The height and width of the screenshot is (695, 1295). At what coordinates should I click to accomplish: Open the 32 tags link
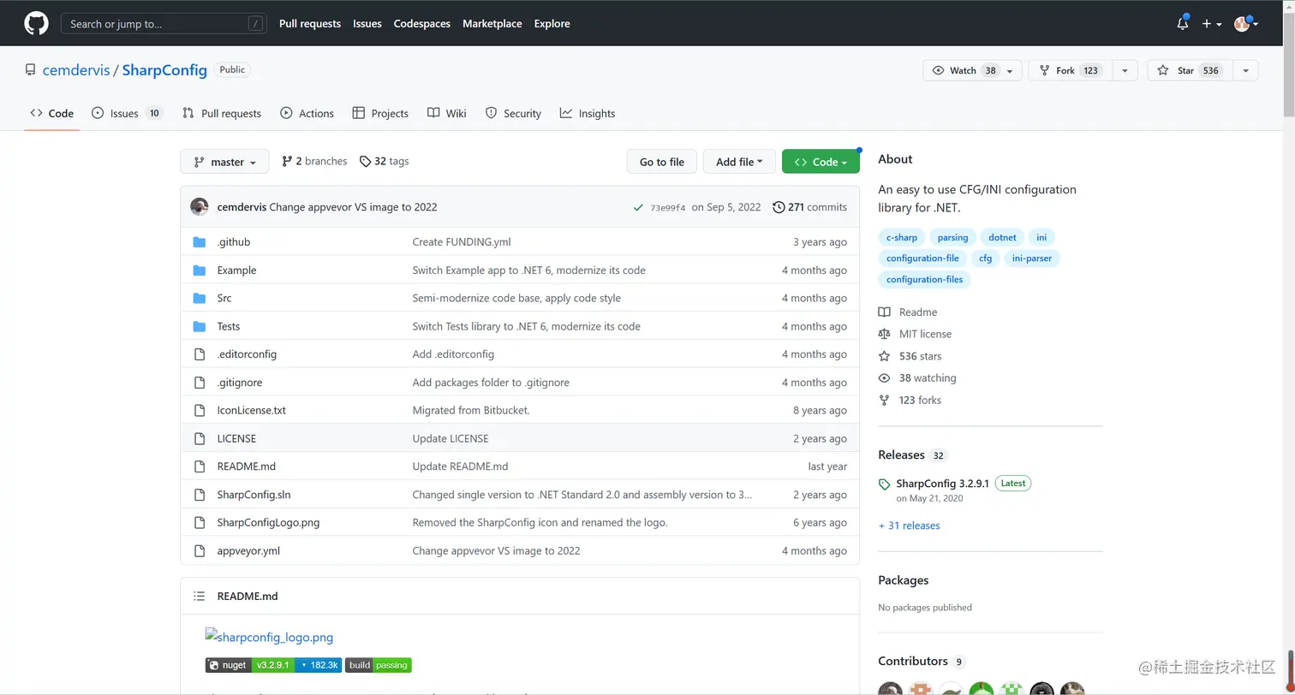click(384, 161)
